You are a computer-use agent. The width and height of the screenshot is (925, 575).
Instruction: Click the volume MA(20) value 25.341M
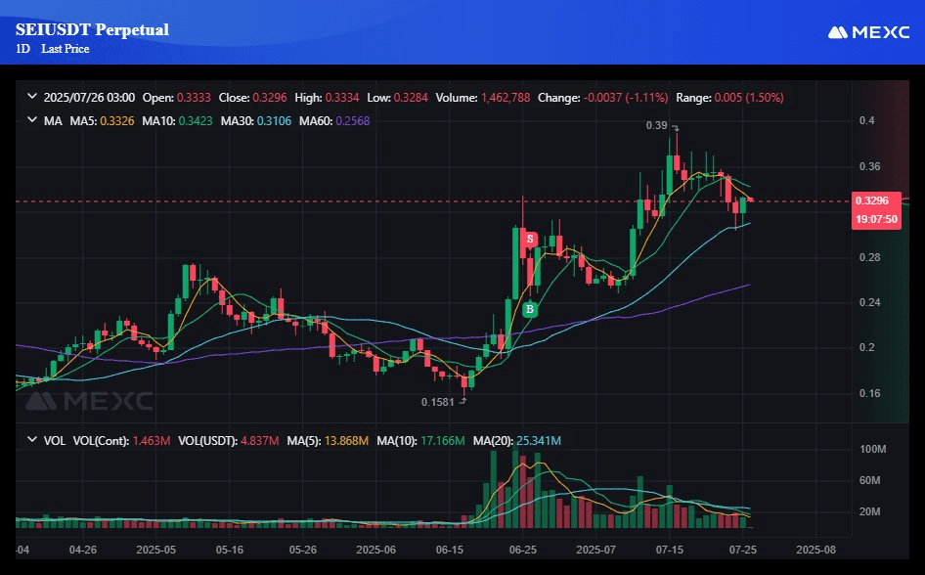click(x=539, y=440)
